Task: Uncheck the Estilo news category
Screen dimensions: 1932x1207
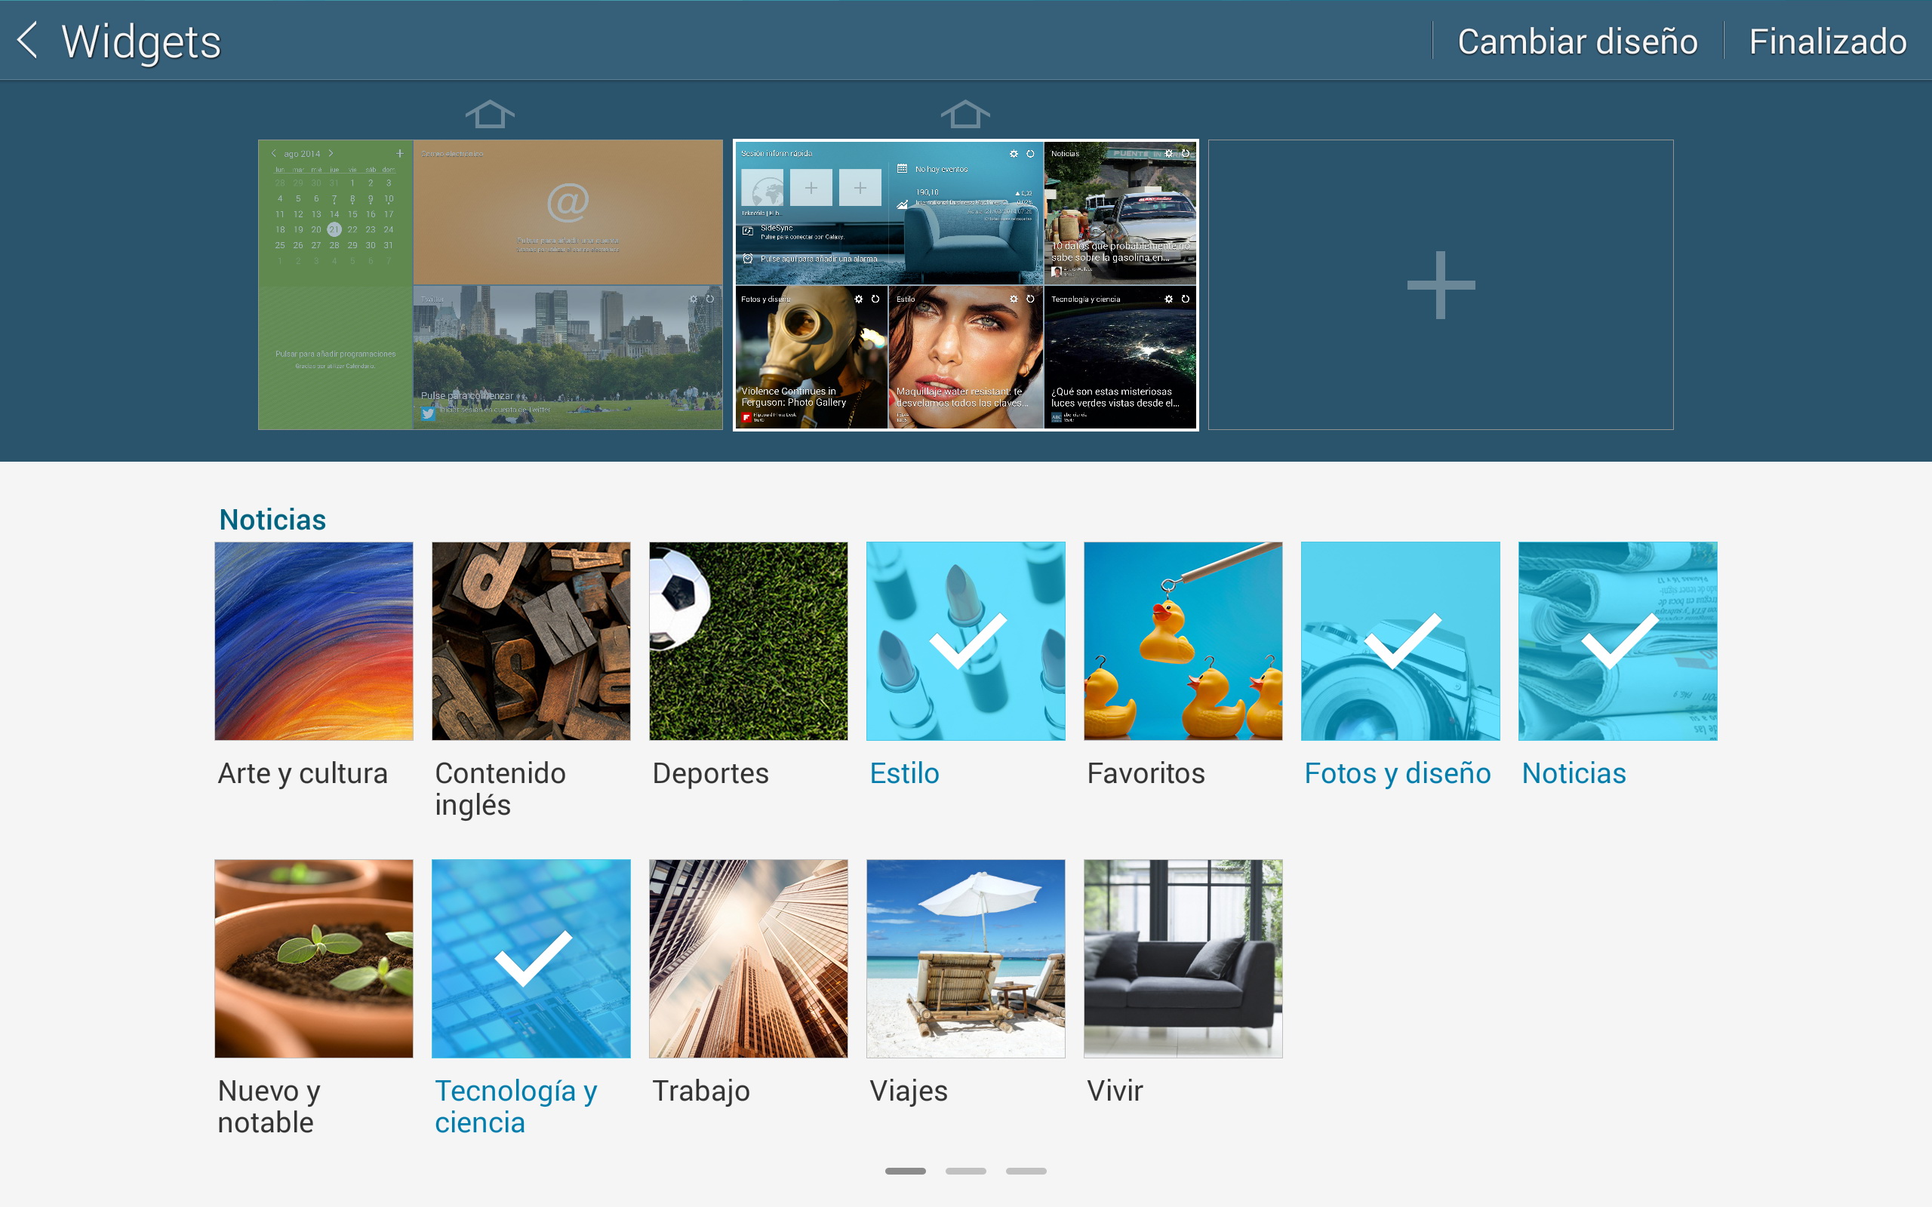Action: tap(965, 641)
